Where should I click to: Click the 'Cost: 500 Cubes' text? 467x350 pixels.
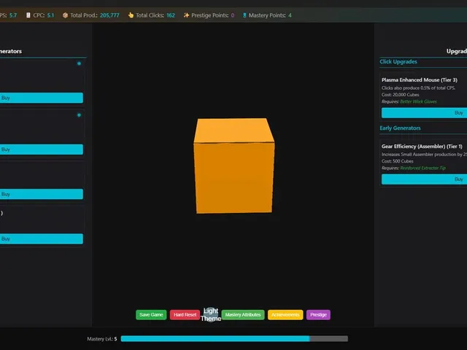pos(397,161)
